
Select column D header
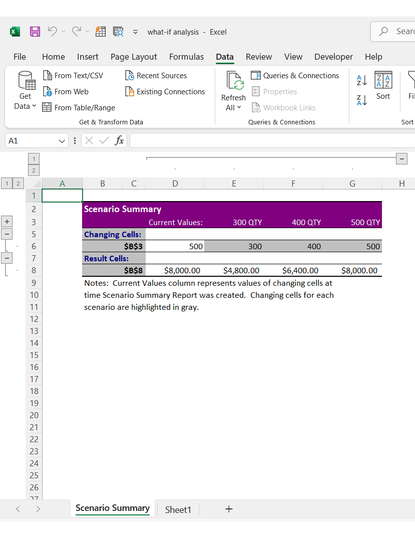click(175, 184)
